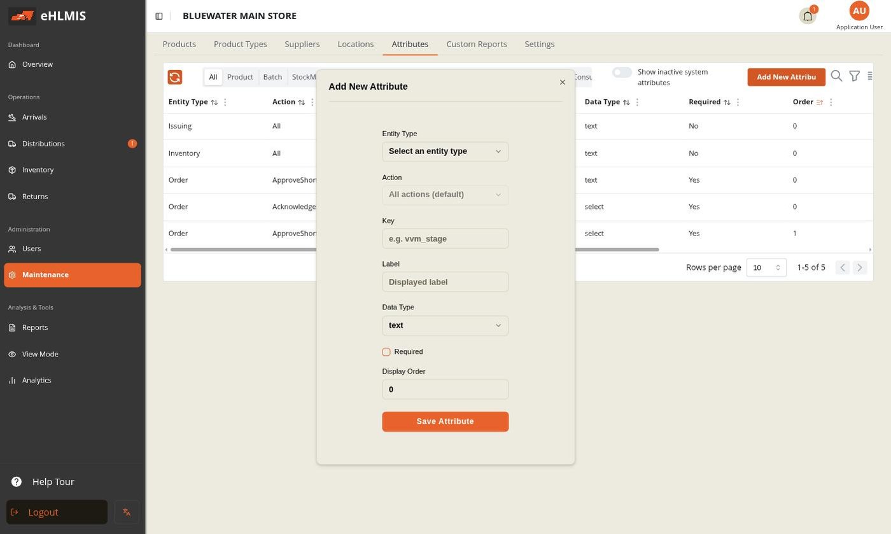Click the eHLMIS logo icon
The width and height of the screenshot is (891, 534).
22,16
